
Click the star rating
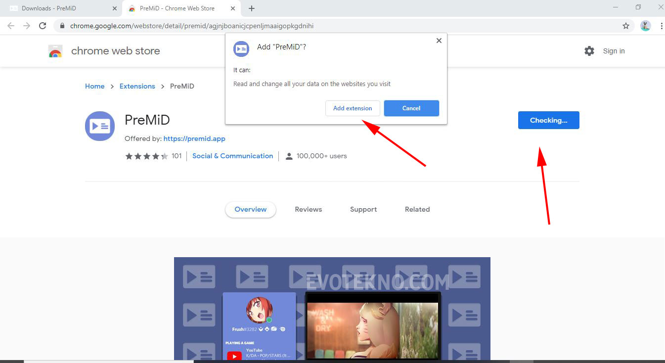click(x=147, y=156)
